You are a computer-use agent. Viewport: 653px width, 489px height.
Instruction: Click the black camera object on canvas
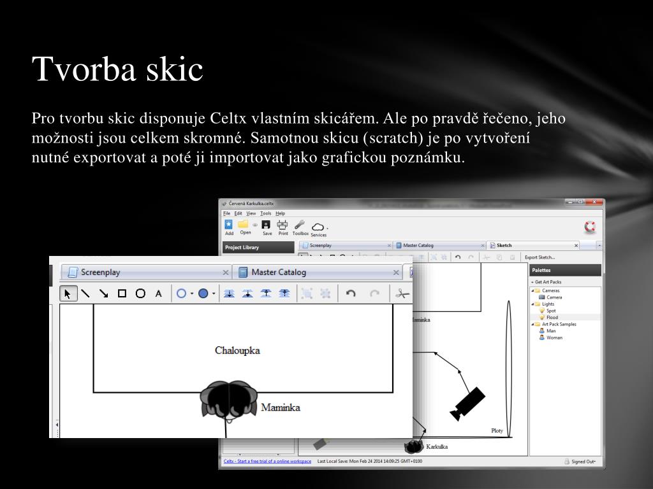467,403
